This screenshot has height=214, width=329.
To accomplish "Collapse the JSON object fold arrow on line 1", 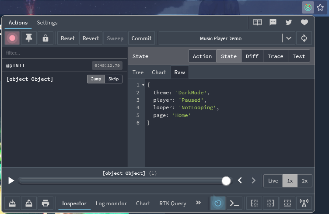I will point(143,85).
